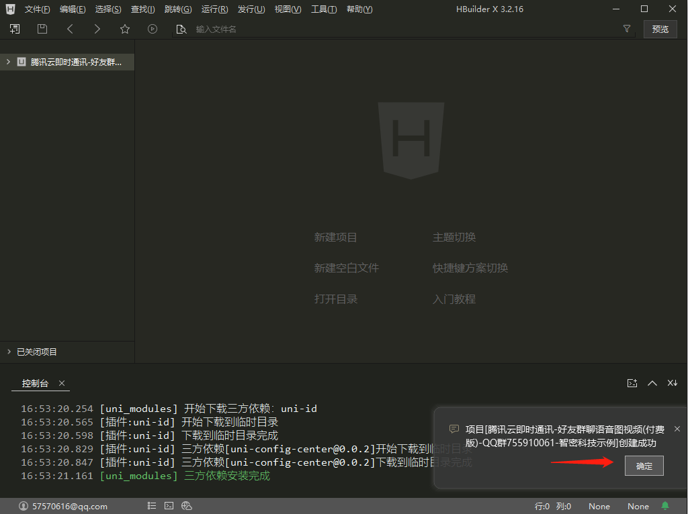Open the 查找(I) menu
Screen dimensions: 688x514
[142, 9]
